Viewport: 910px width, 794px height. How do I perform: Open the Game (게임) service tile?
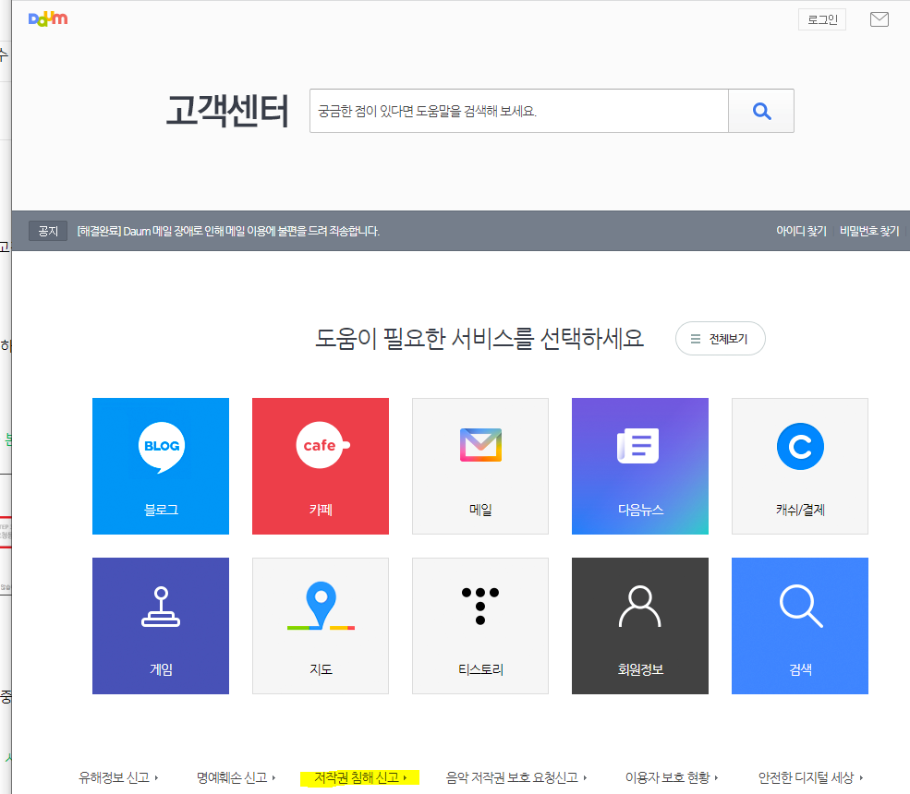(161, 626)
